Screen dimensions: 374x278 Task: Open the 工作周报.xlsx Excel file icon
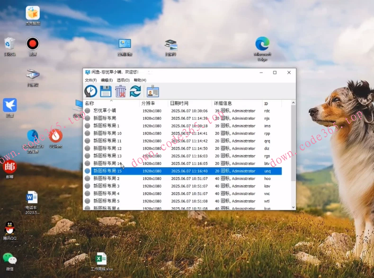point(101,261)
